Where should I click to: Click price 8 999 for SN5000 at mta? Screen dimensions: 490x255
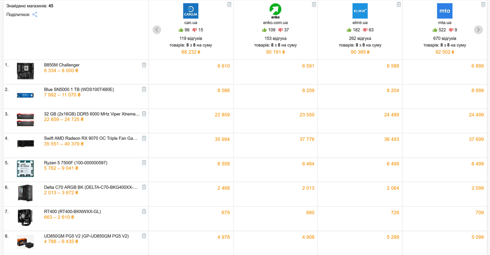pyautogui.click(x=477, y=90)
